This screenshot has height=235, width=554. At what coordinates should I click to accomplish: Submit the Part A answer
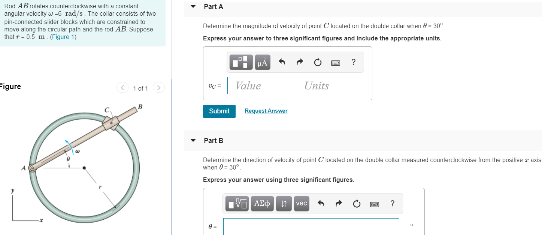219,111
